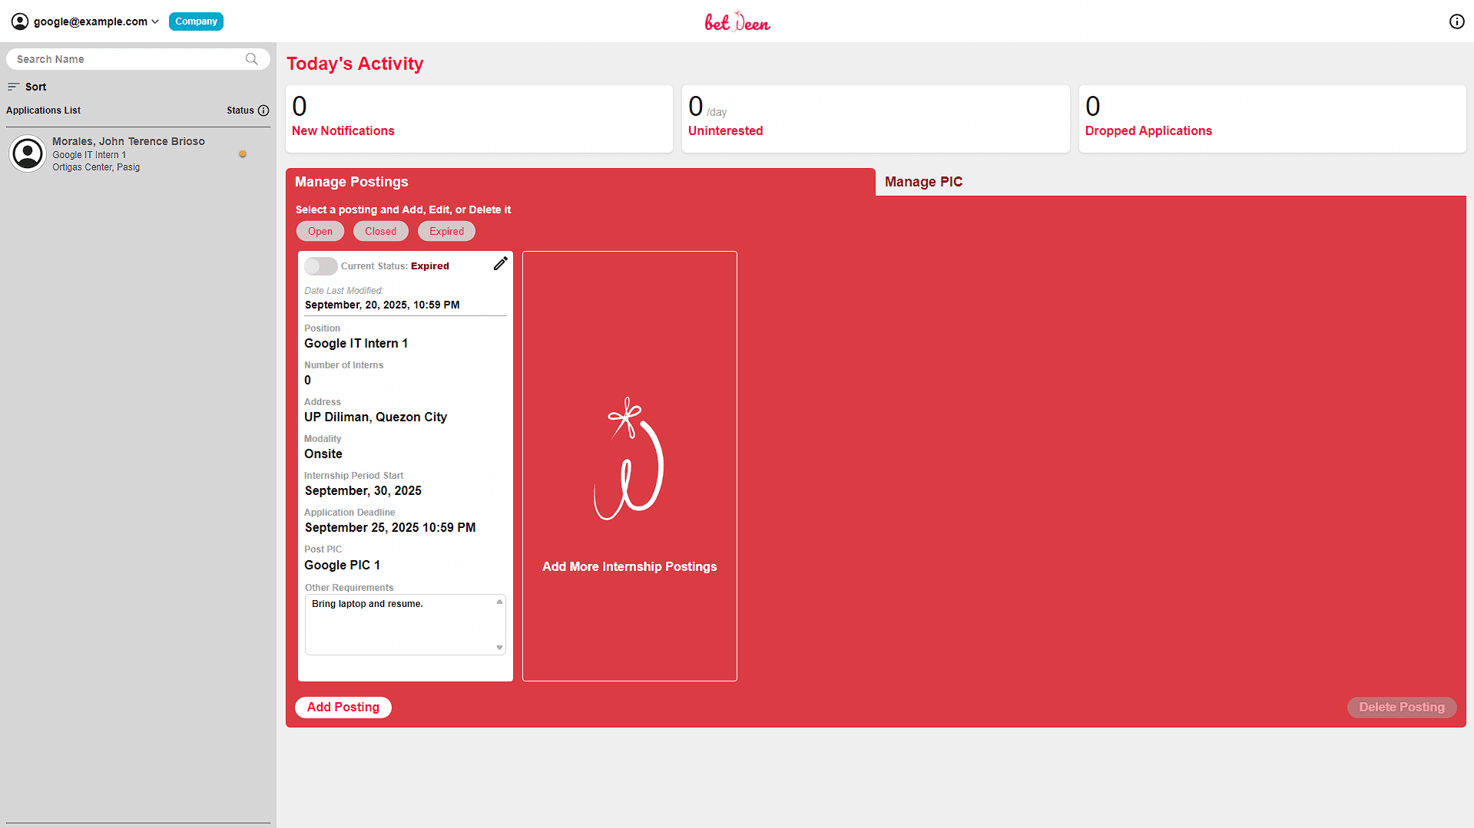Click John Terence Morales applicant avatar
1474x828 pixels.
click(x=28, y=153)
